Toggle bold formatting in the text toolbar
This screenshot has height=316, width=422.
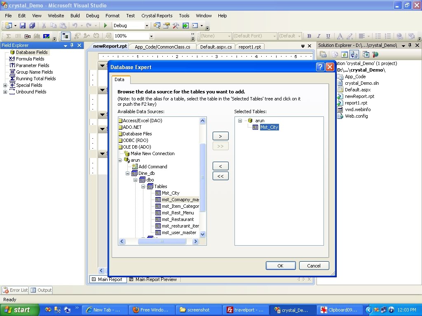309,36
